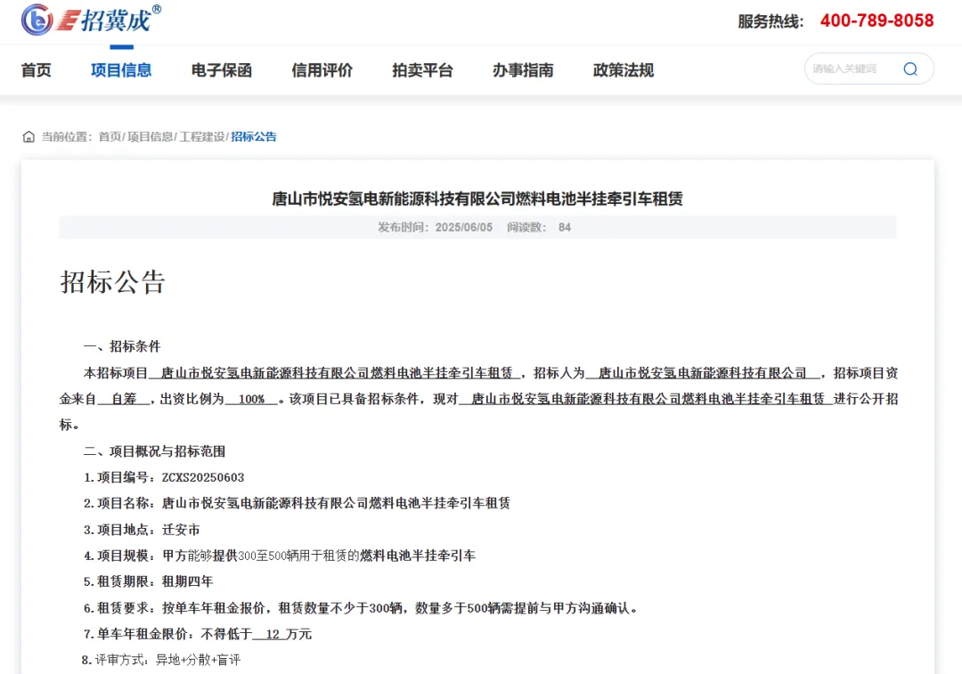Viewport: 962px width, 674px height.
Task: Click the underlined ratio 100%
Action: [251, 399]
